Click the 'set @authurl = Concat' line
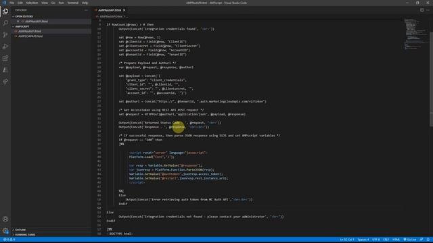433x243 pixels. [x=192, y=101]
